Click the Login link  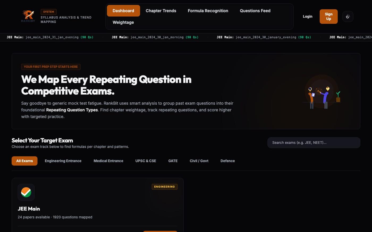tap(308, 16)
